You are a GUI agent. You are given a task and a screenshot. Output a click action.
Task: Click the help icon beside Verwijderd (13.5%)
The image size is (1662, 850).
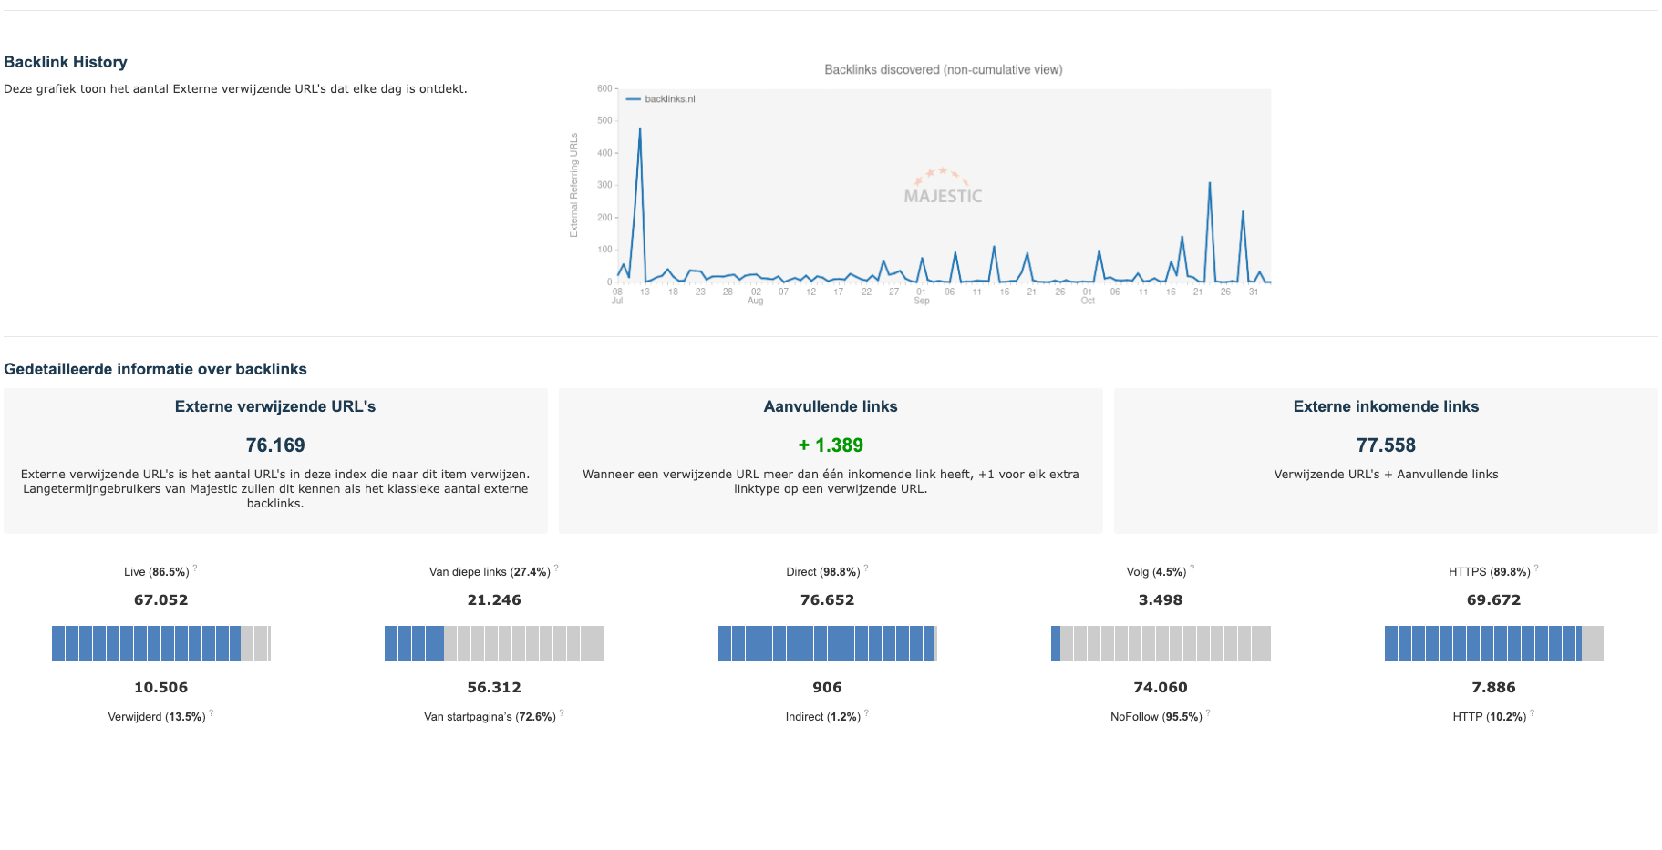coord(213,712)
